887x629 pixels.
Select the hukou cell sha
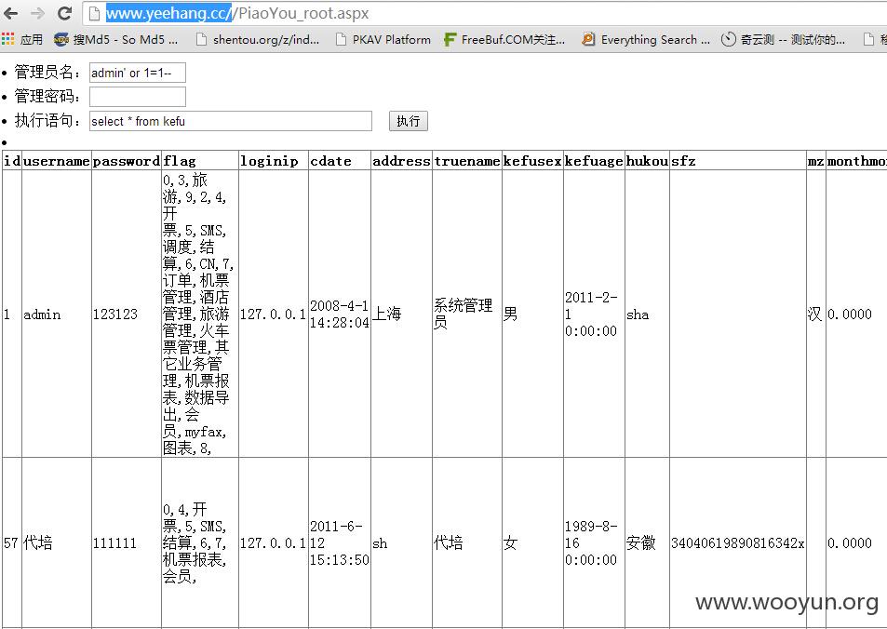coord(648,314)
